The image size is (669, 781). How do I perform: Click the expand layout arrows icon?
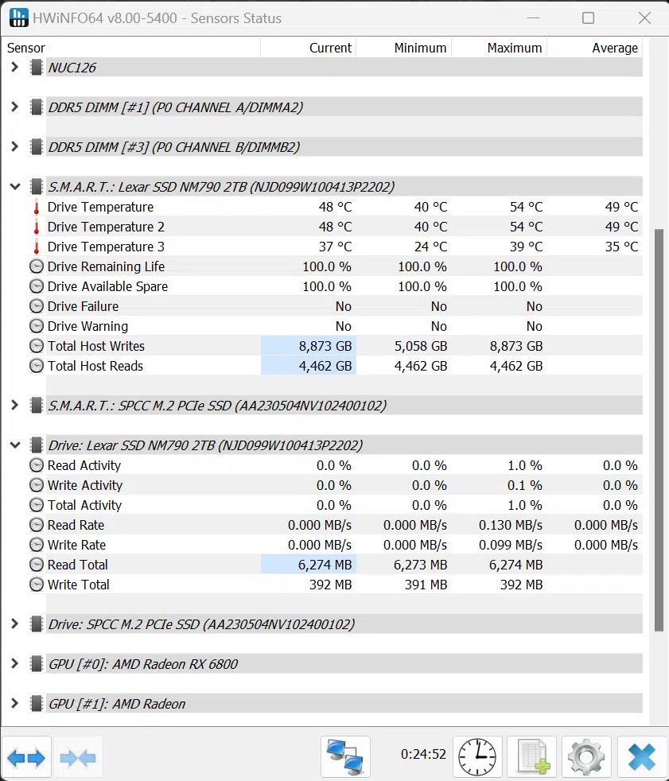click(x=26, y=757)
